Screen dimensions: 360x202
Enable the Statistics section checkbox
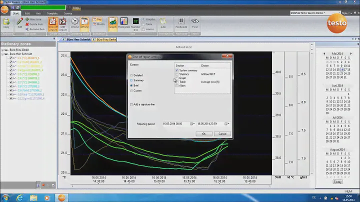click(x=177, y=74)
